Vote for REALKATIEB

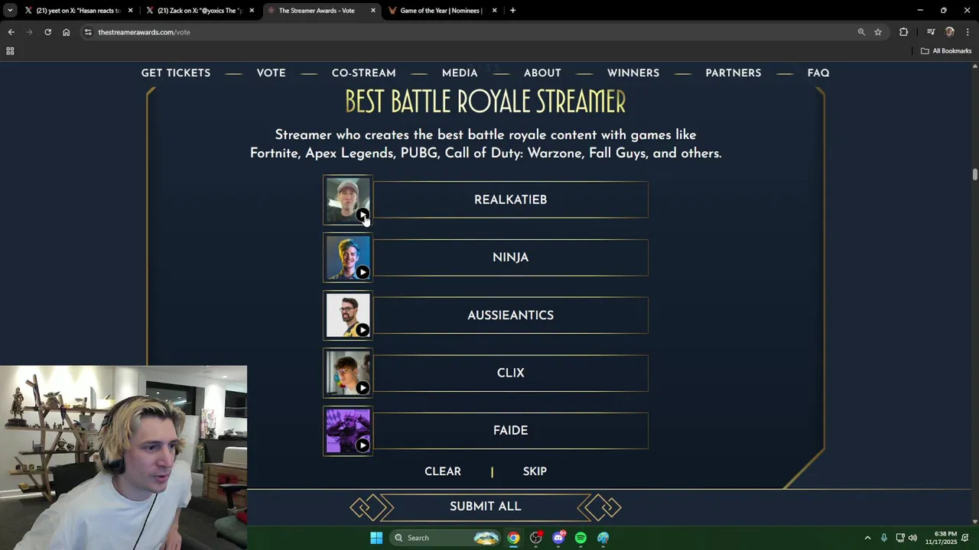tap(510, 199)
